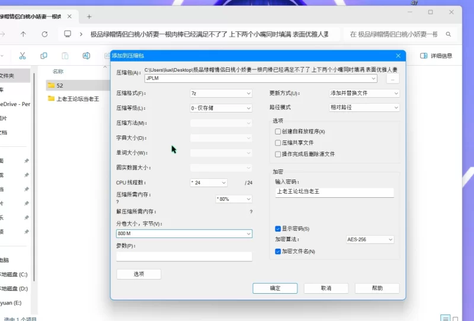Image resolution: width=474 pixels, height=321 pixels.
Task: Enable 创建自释放程序 checkbox
Action: (278, 131)
